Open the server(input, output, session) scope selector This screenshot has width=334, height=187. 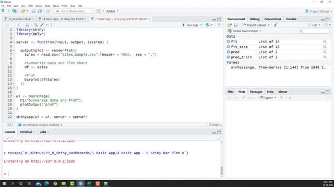40,125
